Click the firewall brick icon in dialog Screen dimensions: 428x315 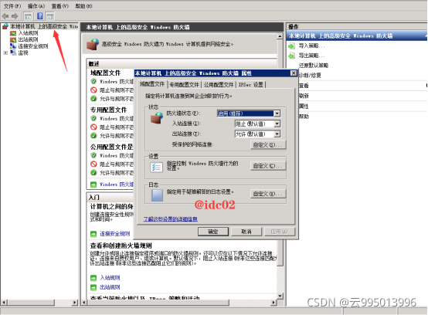tap(157, 117)
